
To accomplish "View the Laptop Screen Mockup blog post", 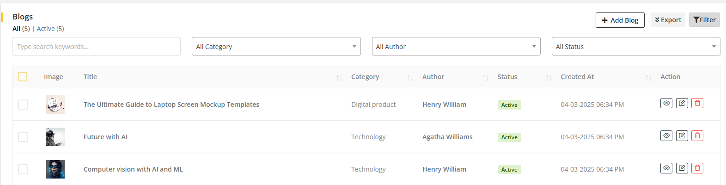I will [x=666, y=103].
